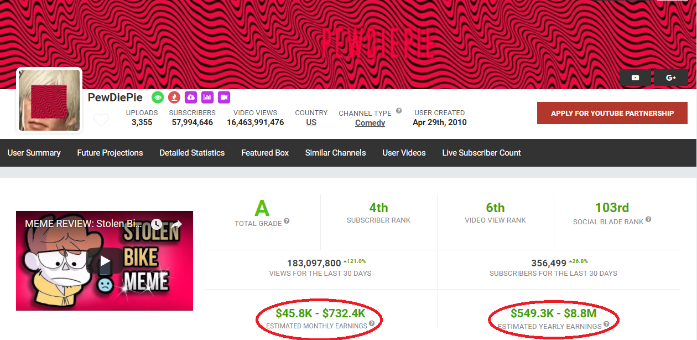Open the Detailed Statistics tab
This screenshot has height=340, width=697.
[x=192, y=153]
